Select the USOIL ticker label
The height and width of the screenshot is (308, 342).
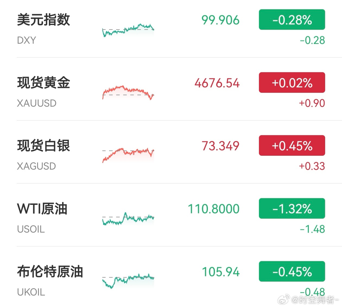click(x=30, y=229)
